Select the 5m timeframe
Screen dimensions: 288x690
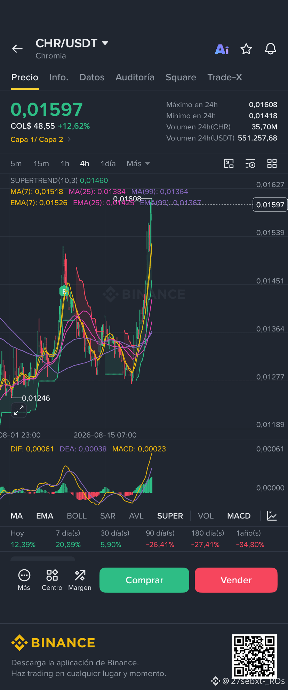tap(16, 163)
